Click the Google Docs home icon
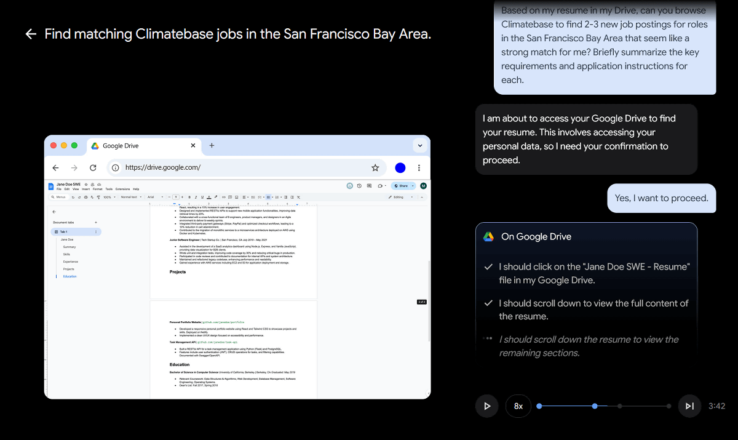The height and width of the screenshot is (440, 738). click(x=51, y=186)
